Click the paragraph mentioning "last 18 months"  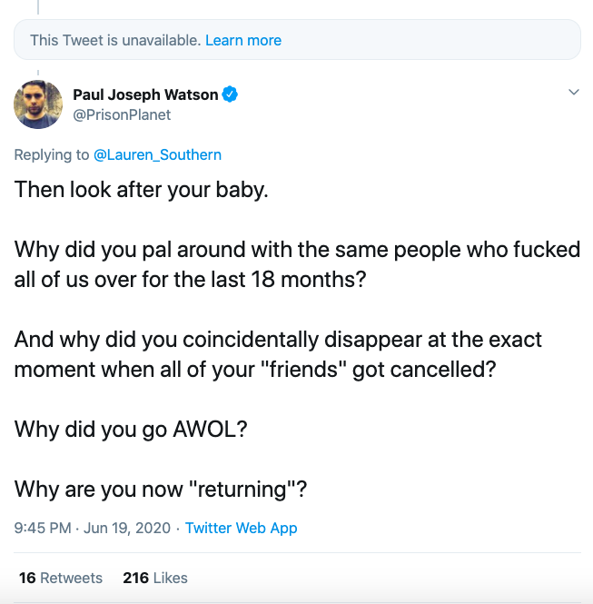pos(296,263)
